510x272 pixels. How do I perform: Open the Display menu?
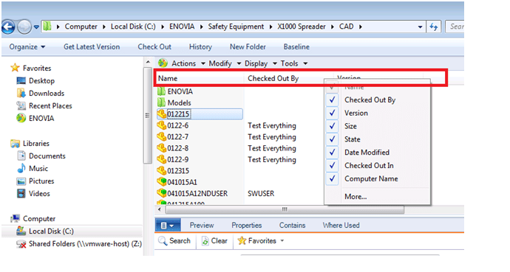tap(260, 63)
